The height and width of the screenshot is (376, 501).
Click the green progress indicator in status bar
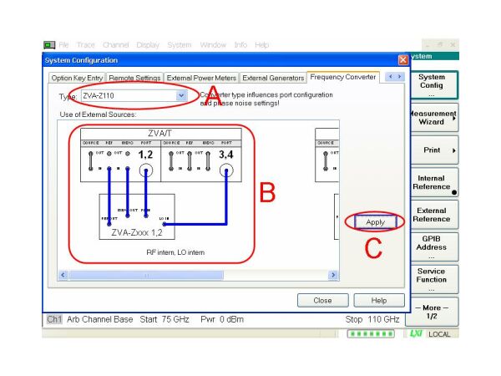tap(371, 334)
